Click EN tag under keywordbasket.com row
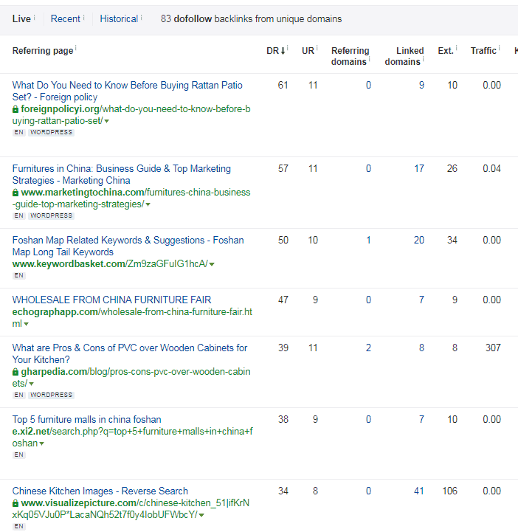Image resolution: width=518 pixels, height=532 pixels. (19, 275)
